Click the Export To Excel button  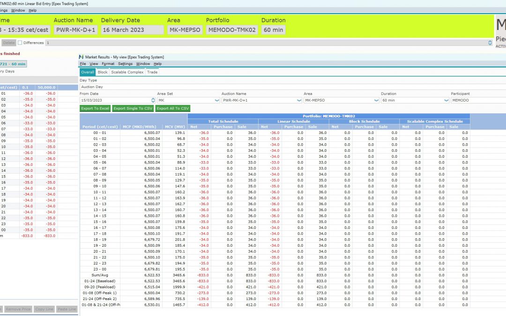click(x=95, y=108)
